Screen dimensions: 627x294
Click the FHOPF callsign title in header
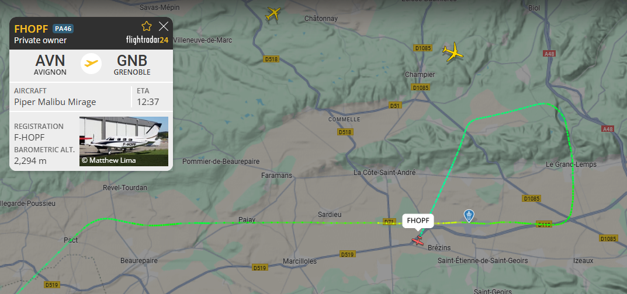click(x=31, y=29)
